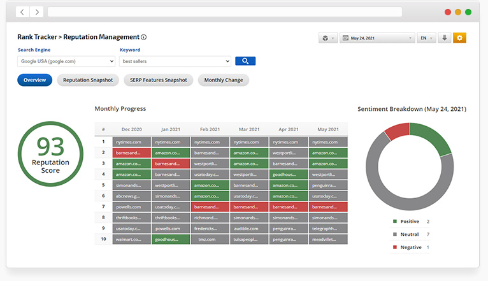Click the calendar icon in date picker
Screen dimensions: 488x281
[346, 38]
